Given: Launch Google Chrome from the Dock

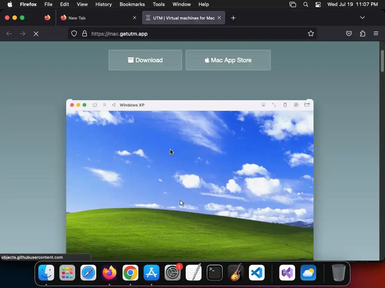Looking at the screenshot, I should coord(130,273).
